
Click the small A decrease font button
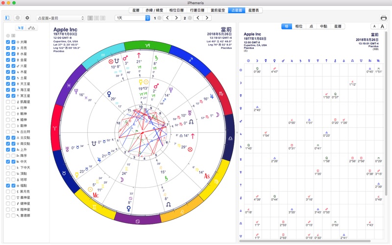point(374,26)
